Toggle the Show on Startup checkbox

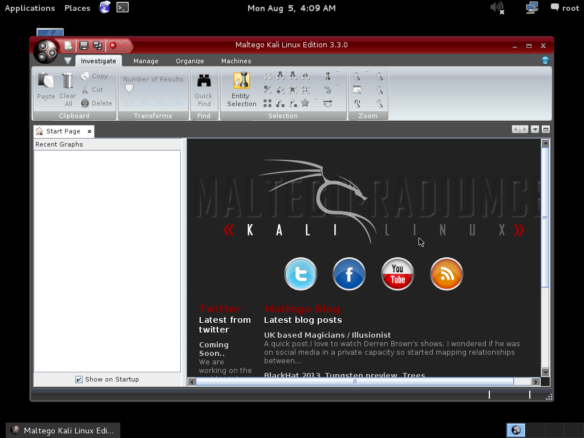(x=79, y=379)
